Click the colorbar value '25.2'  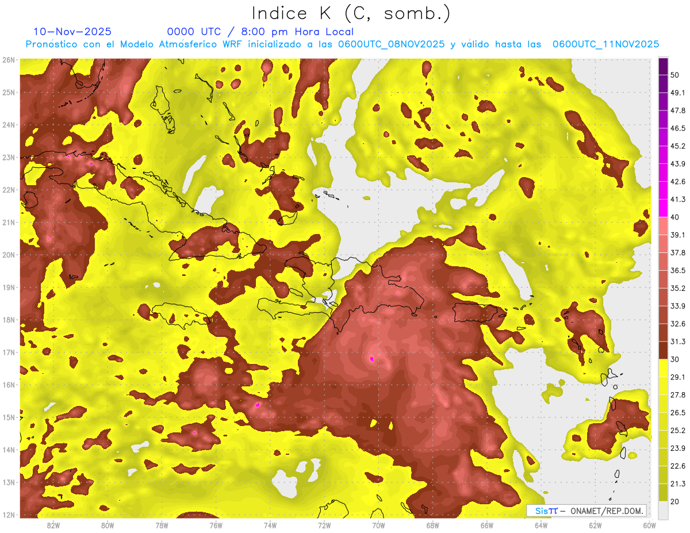(677, 431)
